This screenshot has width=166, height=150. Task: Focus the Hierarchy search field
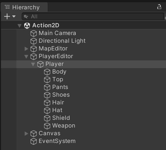93,16
